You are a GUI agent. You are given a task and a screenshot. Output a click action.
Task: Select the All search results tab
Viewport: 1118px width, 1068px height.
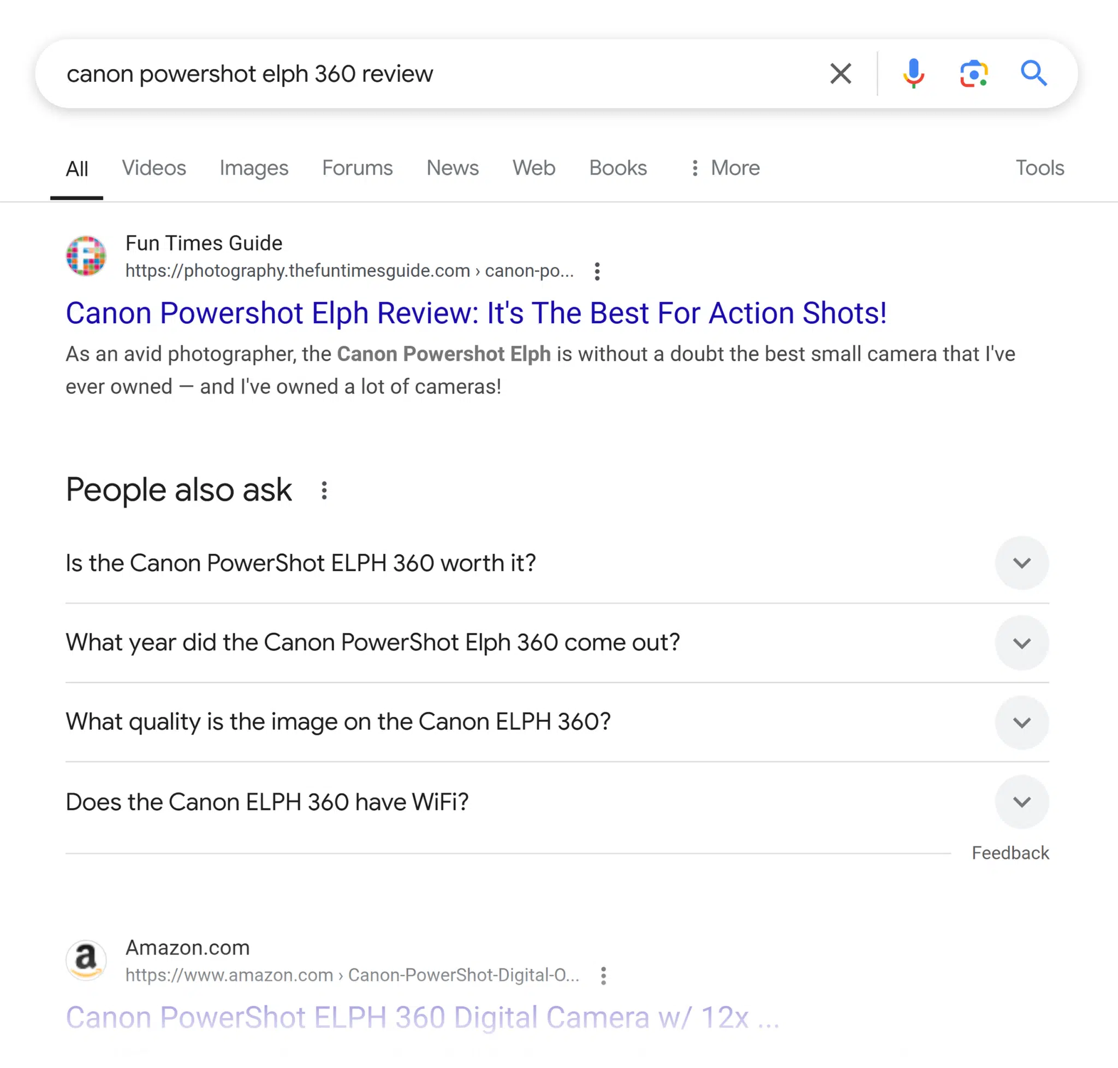(78, 167)
